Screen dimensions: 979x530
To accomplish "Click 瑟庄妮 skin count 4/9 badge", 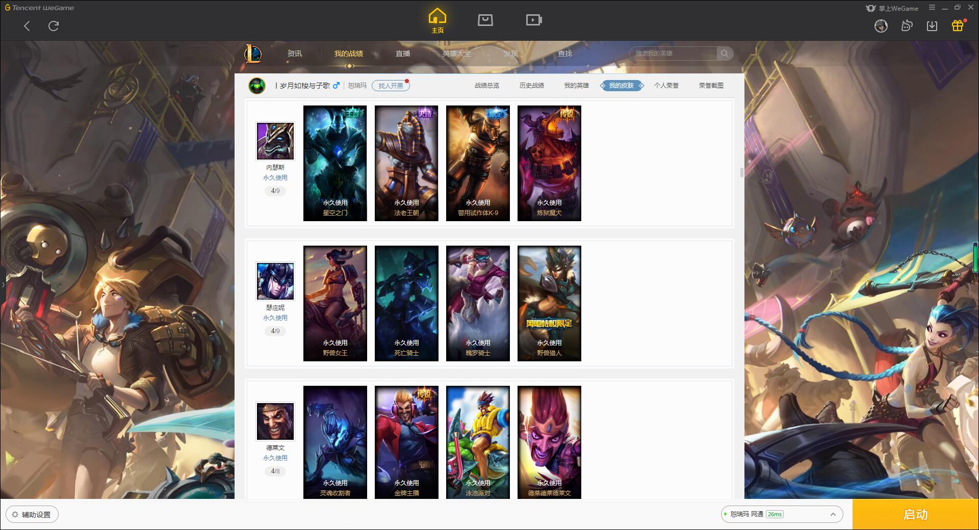I will pyautogui.click(x=275, y=331).
